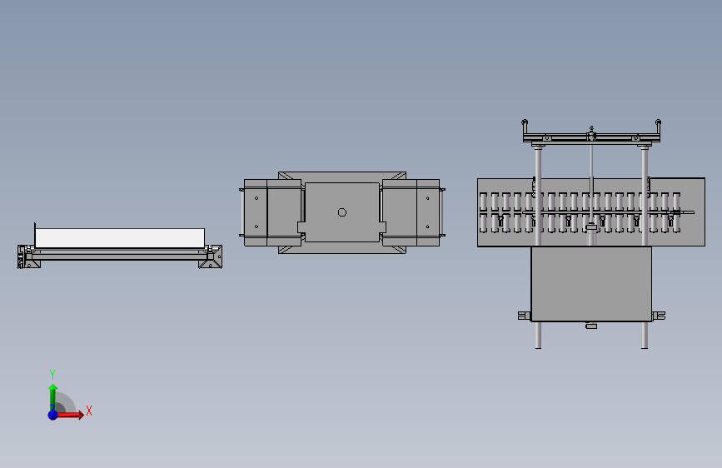The width and height of the screenshot is (722, 468).
Task: Select the white panel on the left conveyor model
Action: tap(120, 238)
